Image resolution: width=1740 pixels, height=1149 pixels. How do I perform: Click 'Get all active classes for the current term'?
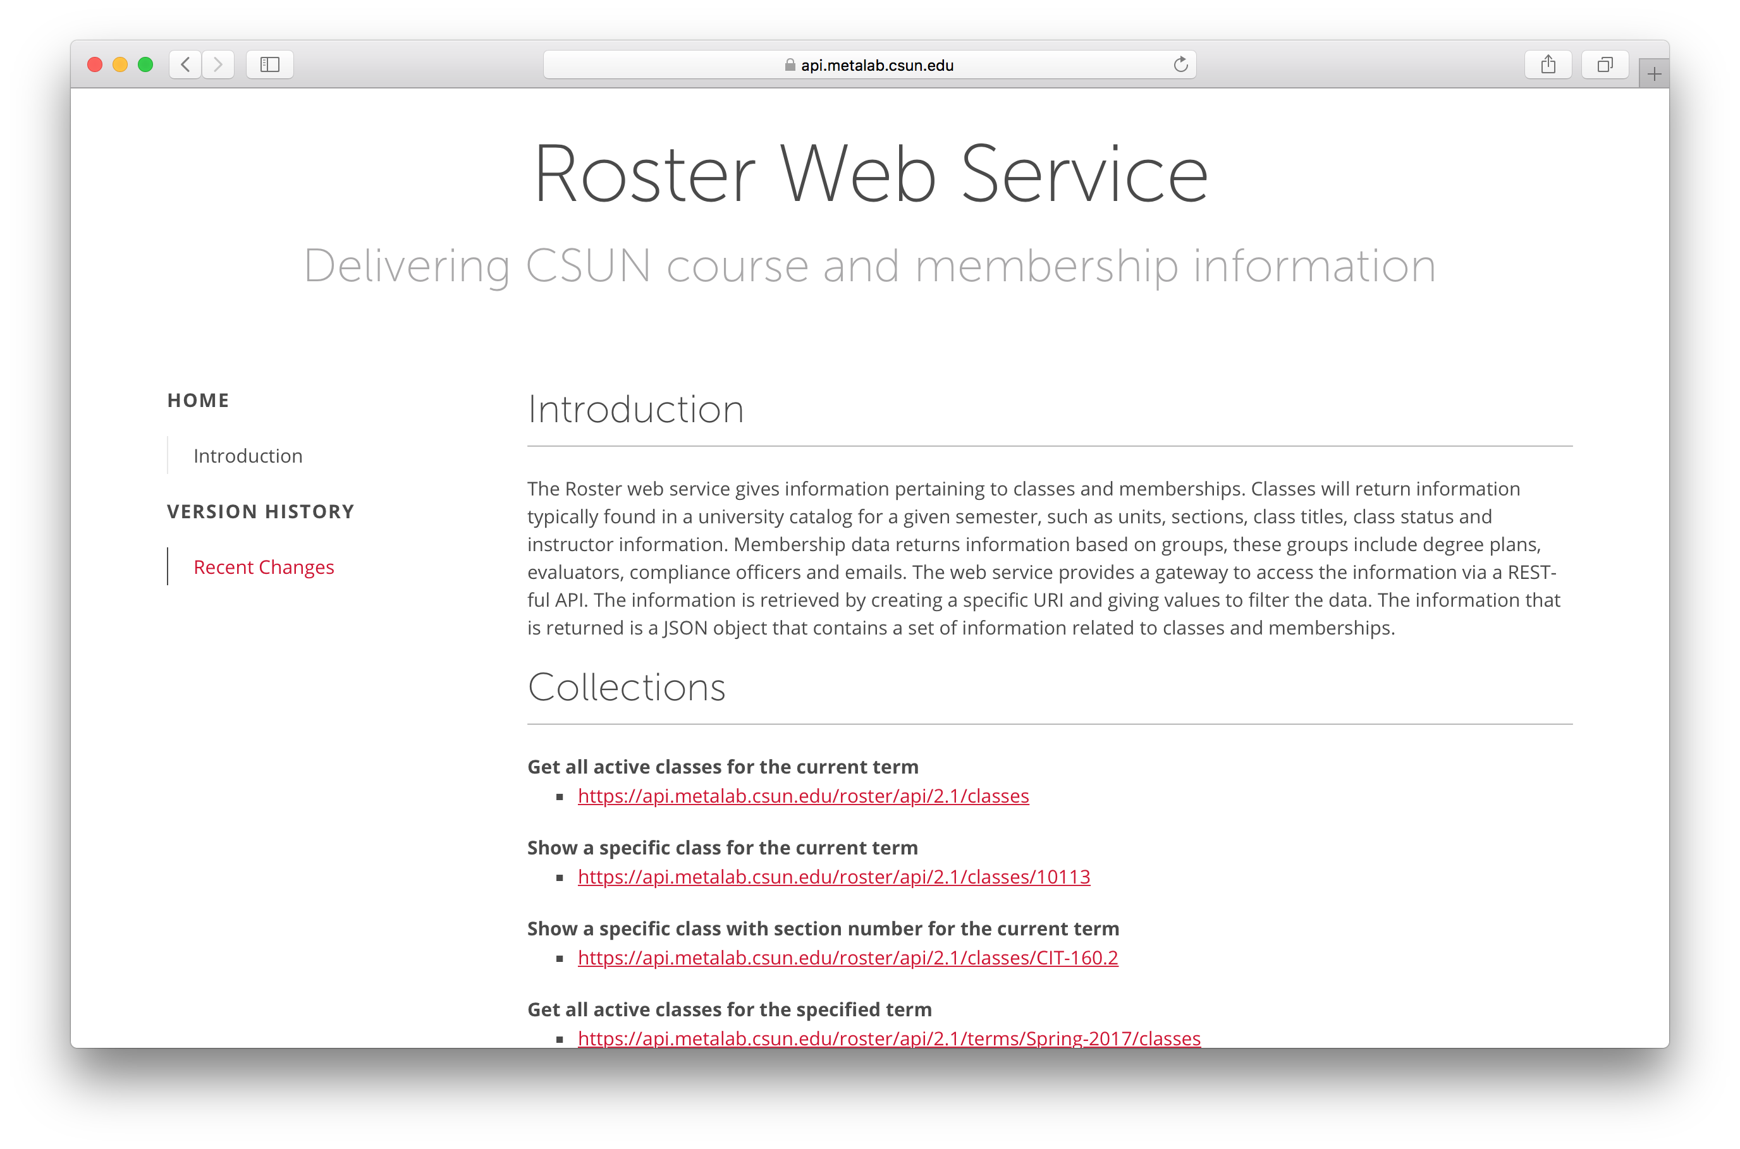tap(723, 767)
